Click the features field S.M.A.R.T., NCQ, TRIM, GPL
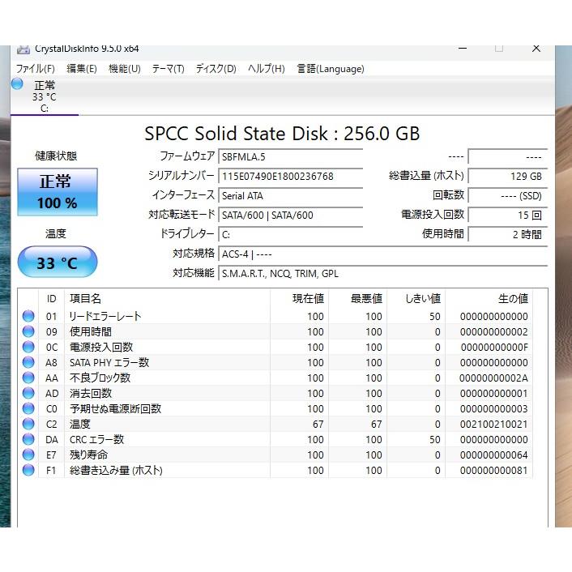The height and width of the screenshot is (572, 572). coord(382,273)
